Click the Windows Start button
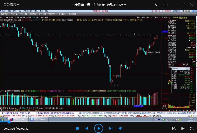Image resolution: width=197 pixels, height=133 pixels. [x=2, y=120]
